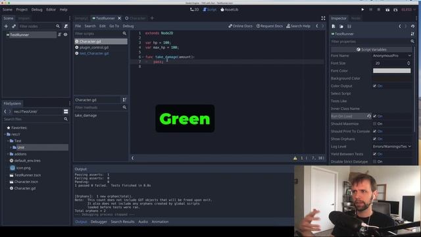The height and width of the screenshot is (237, 421).
Task: Pick the Background Color swatch
Action: pyautogui.click(x=391, y=78)
